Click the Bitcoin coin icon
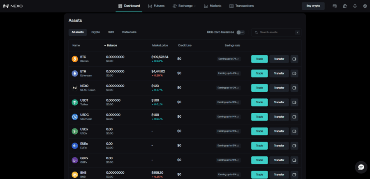The image size is (370, 179). click(75, 59)
